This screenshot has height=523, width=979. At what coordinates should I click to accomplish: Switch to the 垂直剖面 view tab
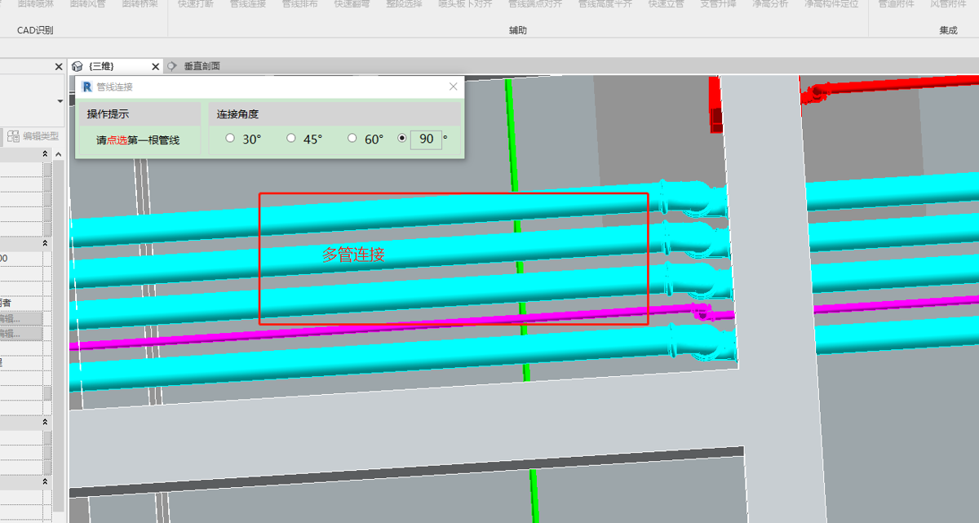point(202,66)
